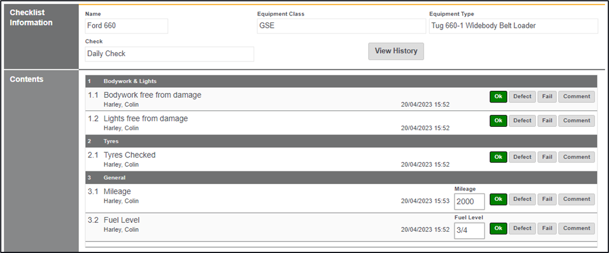Image resolution: width=609 pixels, height=253 pixels.
Task: Mark Tyres Checked as Defect
Action: coord(522,157)
